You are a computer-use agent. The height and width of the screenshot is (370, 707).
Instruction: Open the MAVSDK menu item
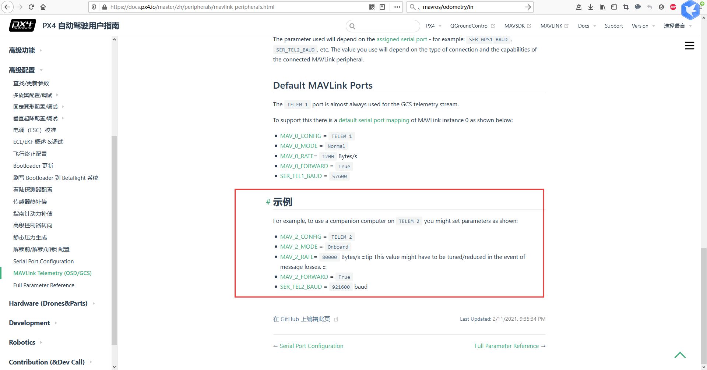pyautogui.click(x=514, y=26)
